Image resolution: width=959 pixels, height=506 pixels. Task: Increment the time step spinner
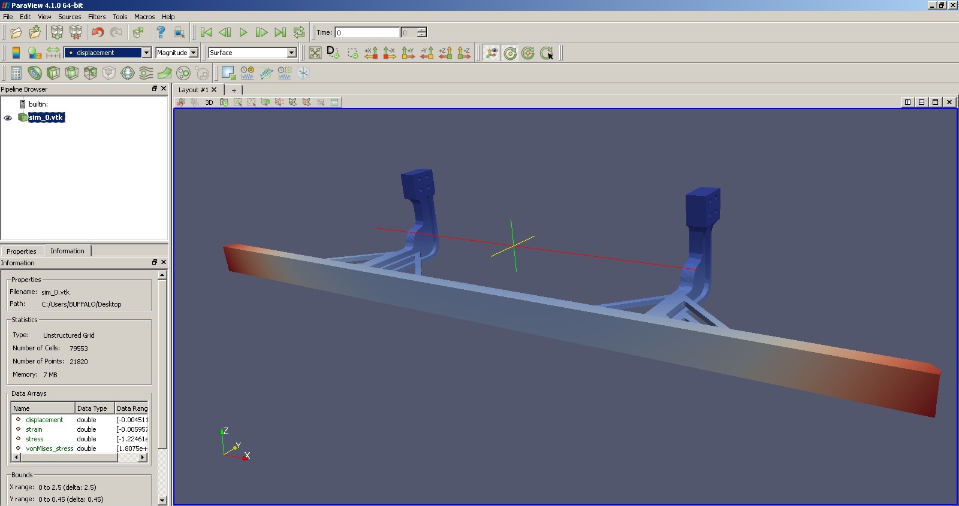422,29
